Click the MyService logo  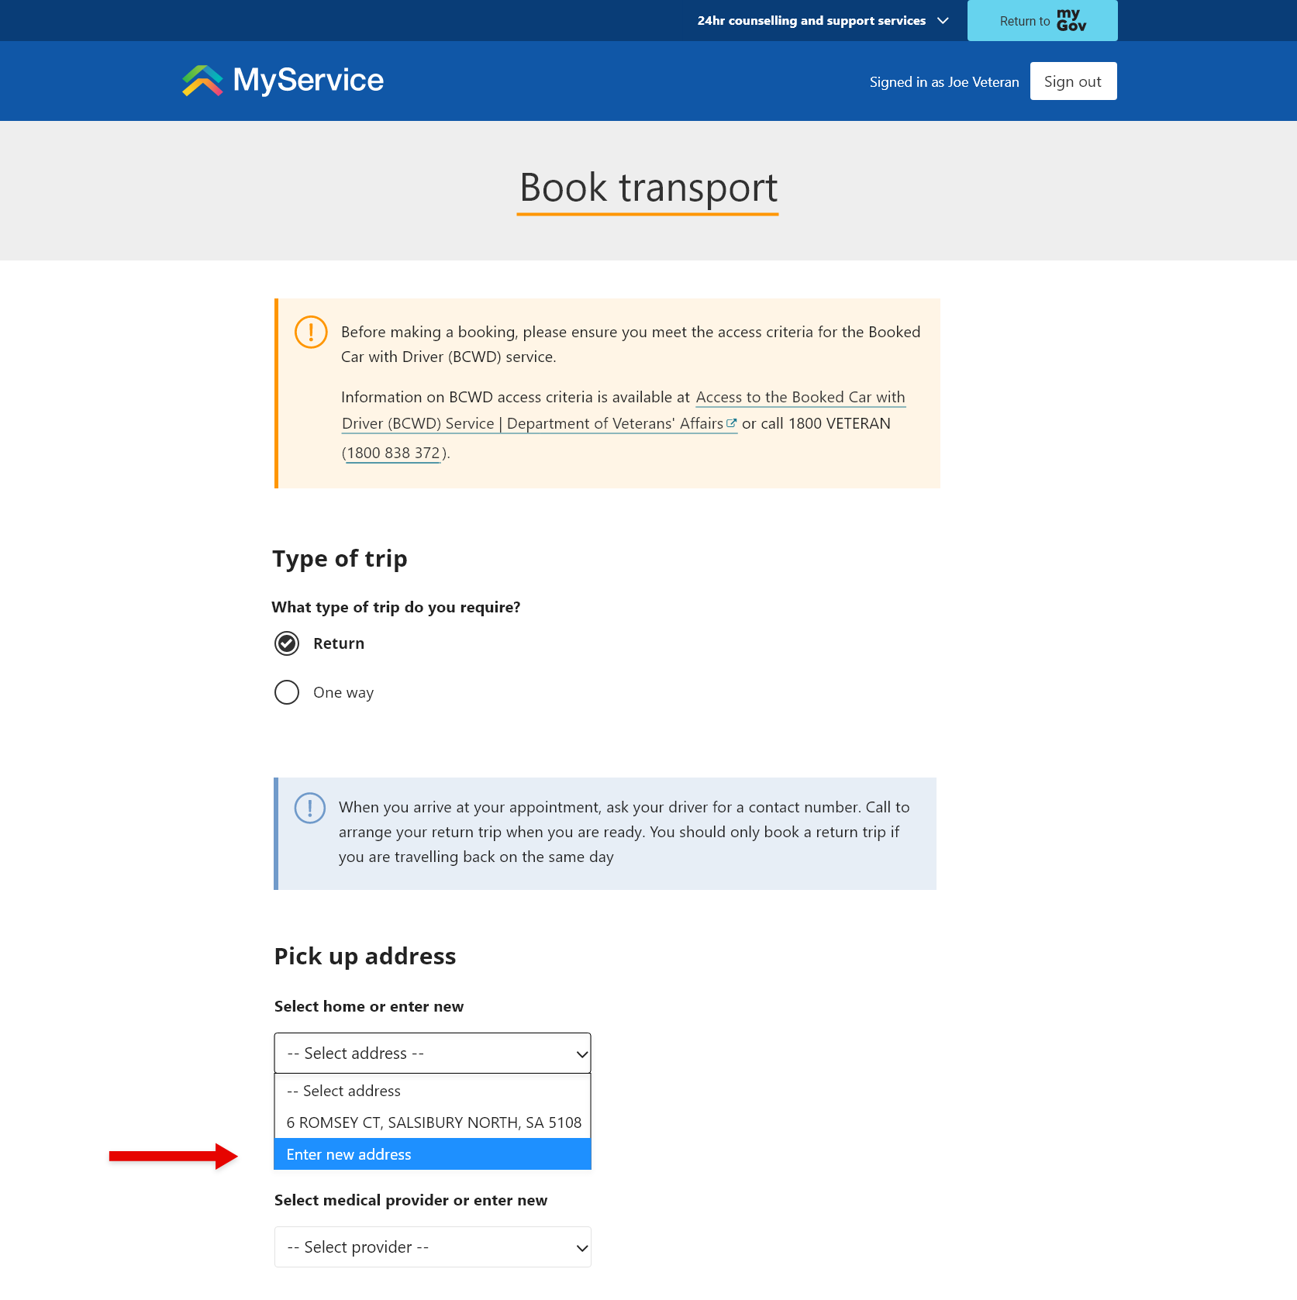coord(281,80)
